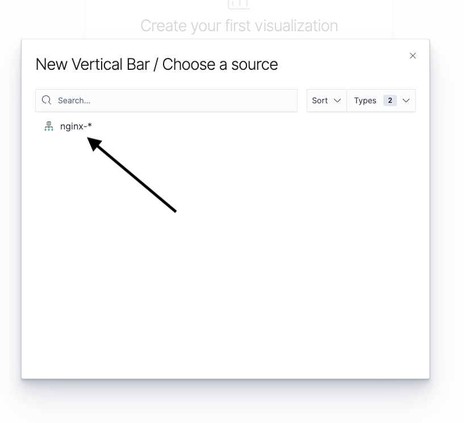Open the Sort dropdown menu
The image size is (464, 423).
pyautogui.click(x=327, y=100)
